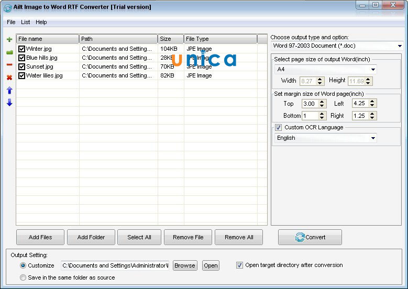Minimize the converter window
Screen dimensions: 408x289
coord(362,5)
